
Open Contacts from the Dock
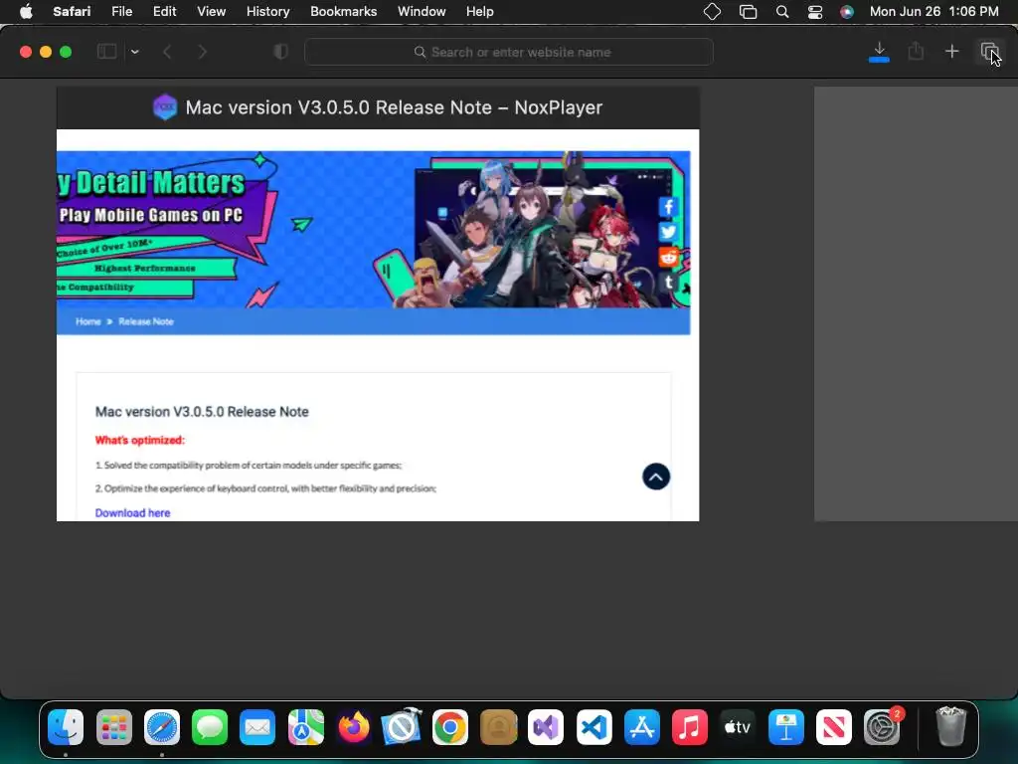tap(498, 727)
